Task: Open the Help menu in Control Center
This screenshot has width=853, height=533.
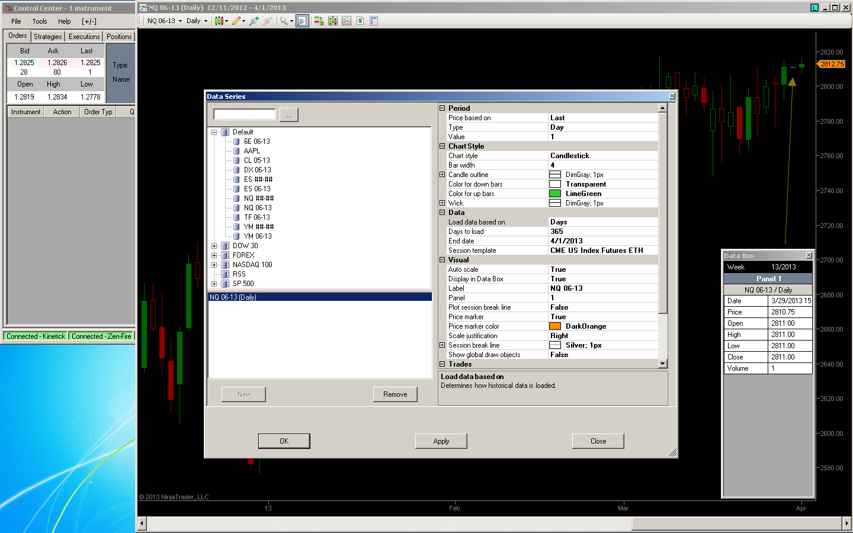Action: point(64,21)
